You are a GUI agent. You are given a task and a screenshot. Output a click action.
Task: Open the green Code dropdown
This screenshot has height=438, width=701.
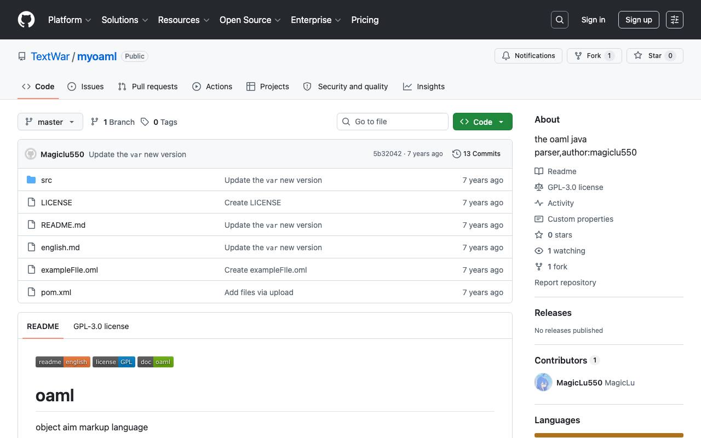482,122
